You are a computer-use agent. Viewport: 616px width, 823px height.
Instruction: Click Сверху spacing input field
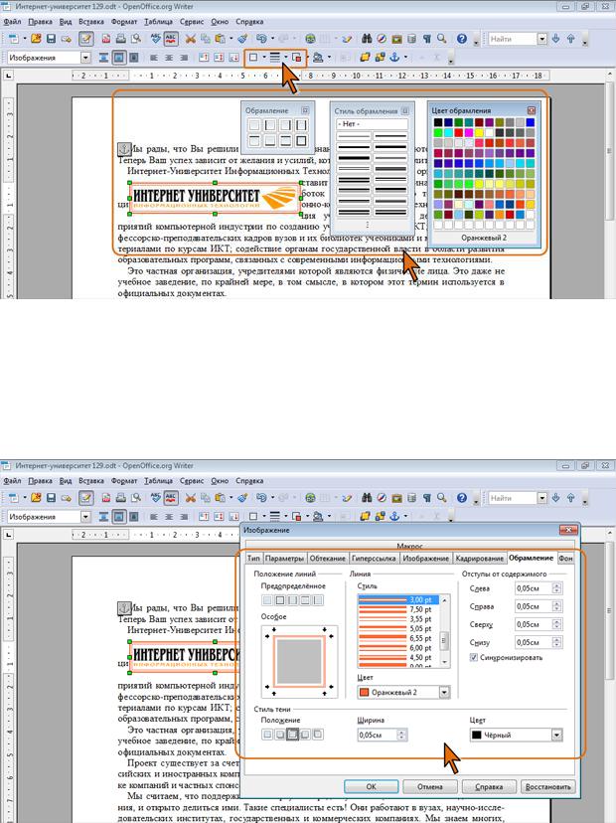point(534,624)
